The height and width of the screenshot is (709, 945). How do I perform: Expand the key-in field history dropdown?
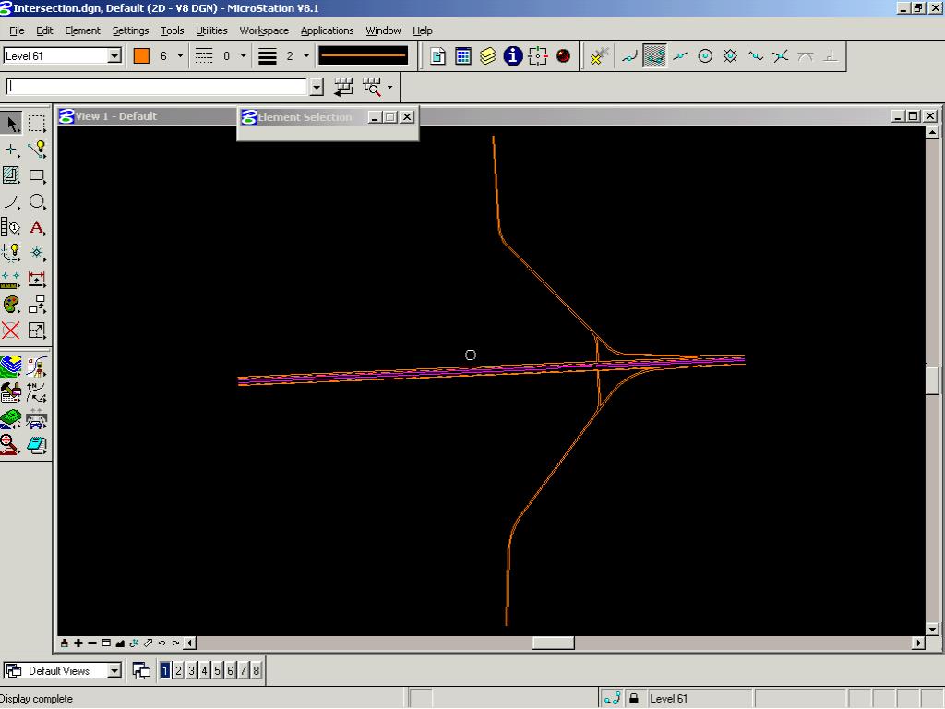(317, 88)
